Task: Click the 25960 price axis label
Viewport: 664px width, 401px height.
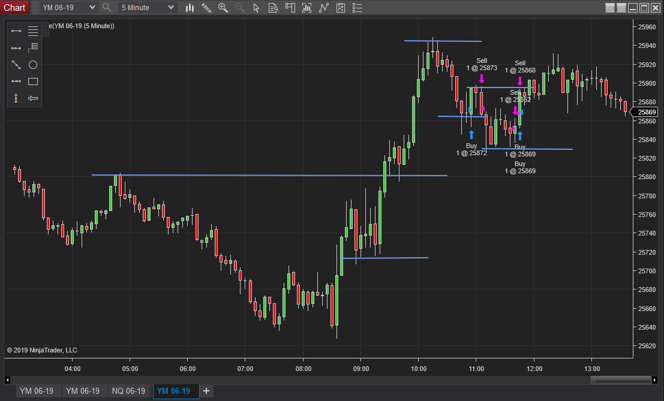Action: click(647, 27)
